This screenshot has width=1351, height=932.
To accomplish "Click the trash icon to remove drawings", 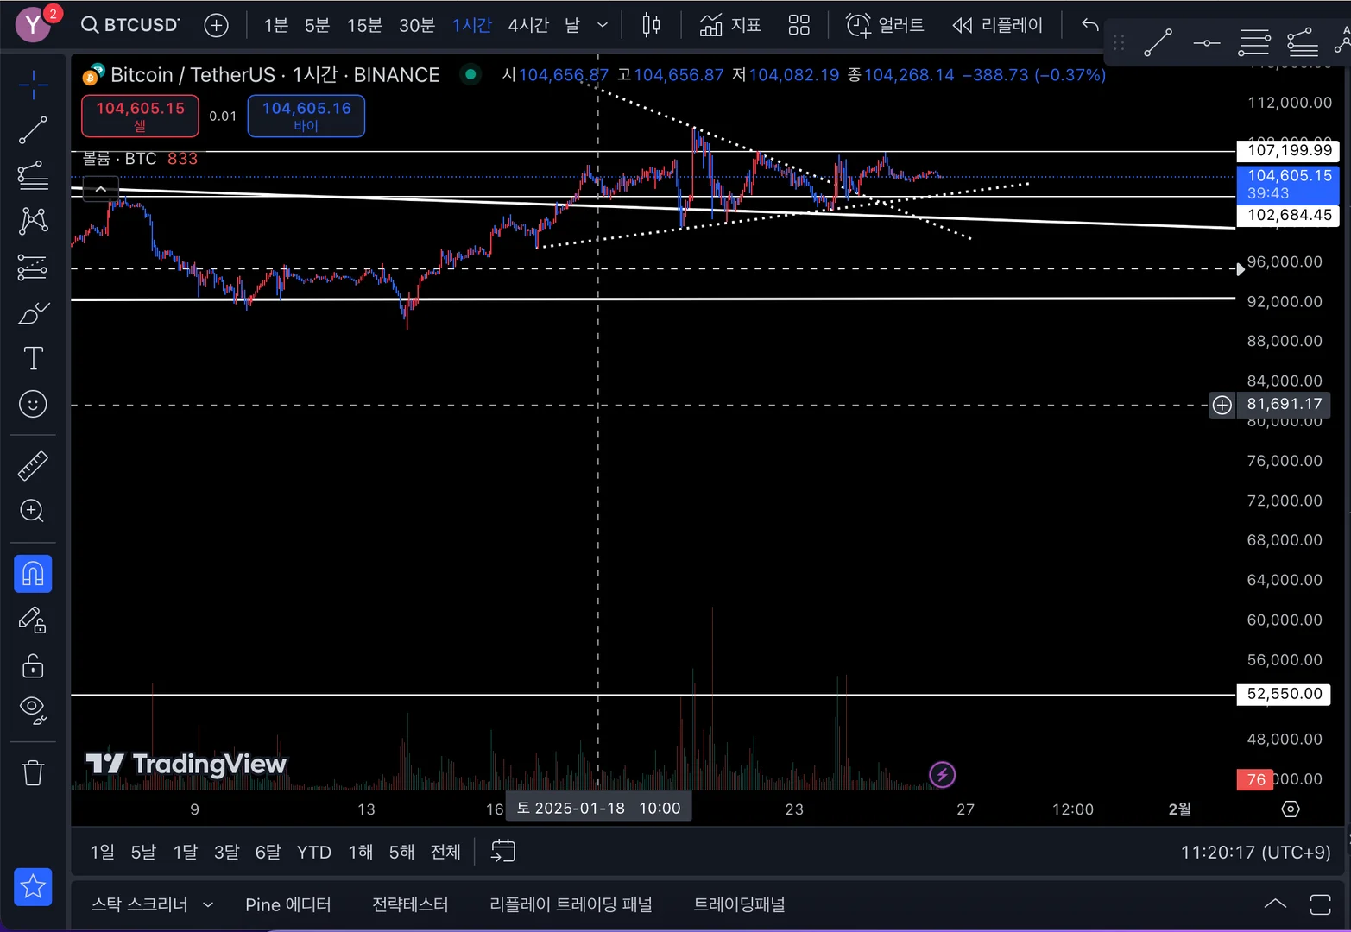I will tap(33, 772).
